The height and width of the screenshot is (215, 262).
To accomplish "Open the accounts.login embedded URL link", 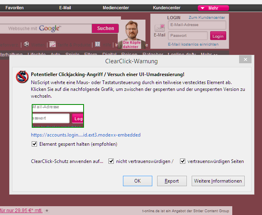I will [86, 135].
